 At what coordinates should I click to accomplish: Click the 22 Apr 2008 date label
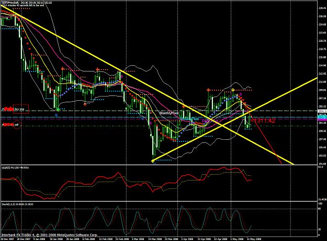point(221,239)
